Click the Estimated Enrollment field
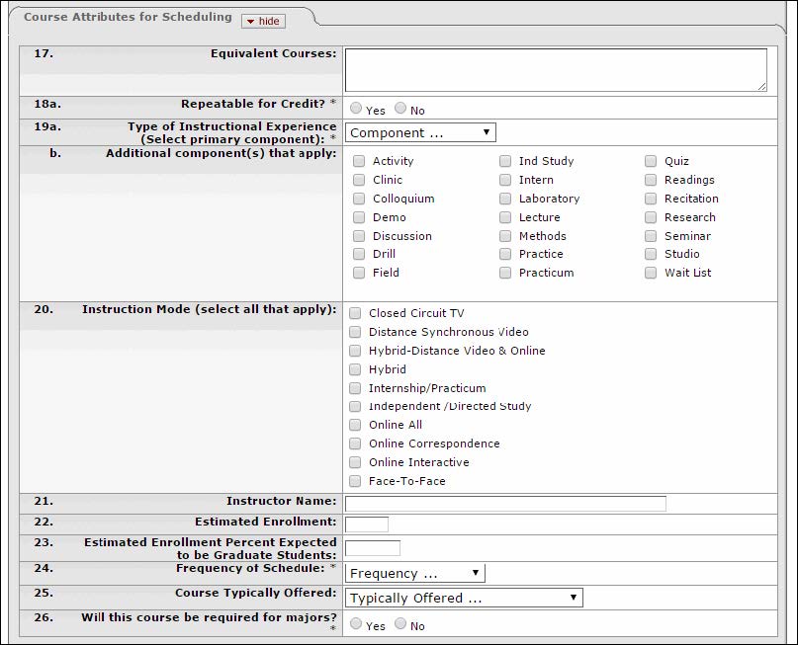The height and width of the screenshot is (645, 798). 367,524
